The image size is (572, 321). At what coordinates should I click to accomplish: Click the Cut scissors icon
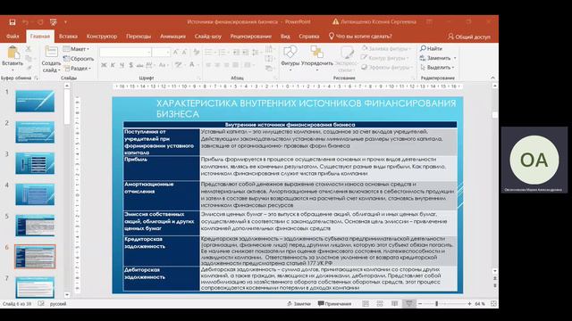click(29, 49)
